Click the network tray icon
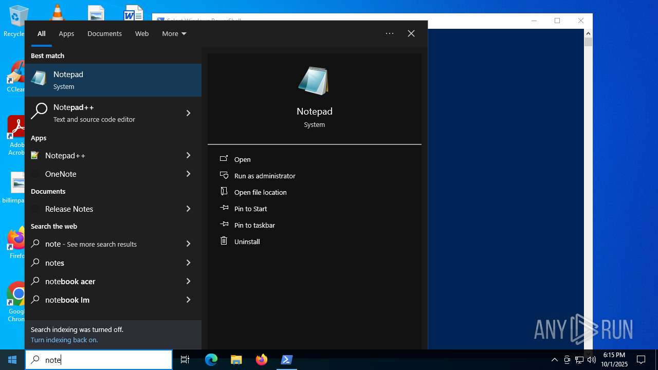Screen dimensions: 658x370 [x=579, y=360]
